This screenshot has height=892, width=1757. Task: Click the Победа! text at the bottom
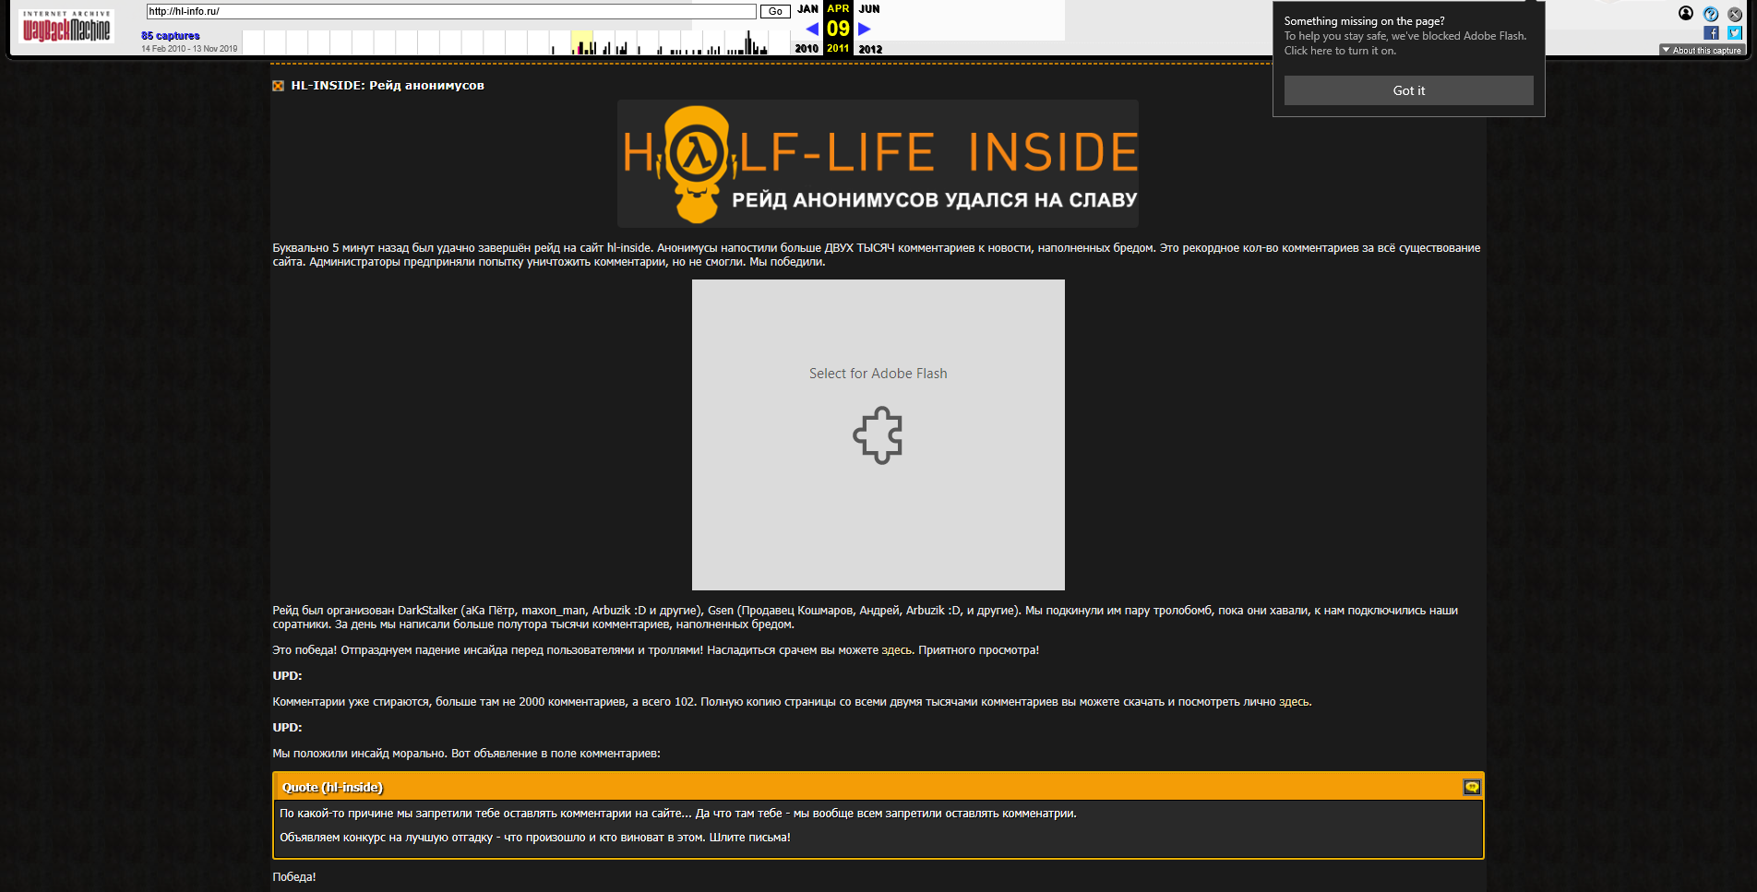click(294, 877)
